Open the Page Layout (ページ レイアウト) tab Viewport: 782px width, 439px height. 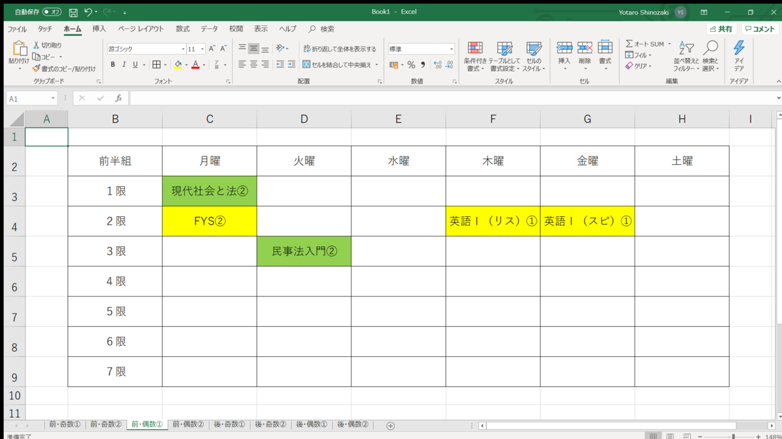pyautogui.click(x=141, y=29)
